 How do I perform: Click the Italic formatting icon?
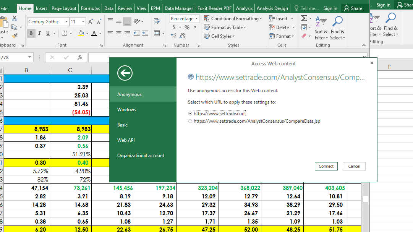40,33
